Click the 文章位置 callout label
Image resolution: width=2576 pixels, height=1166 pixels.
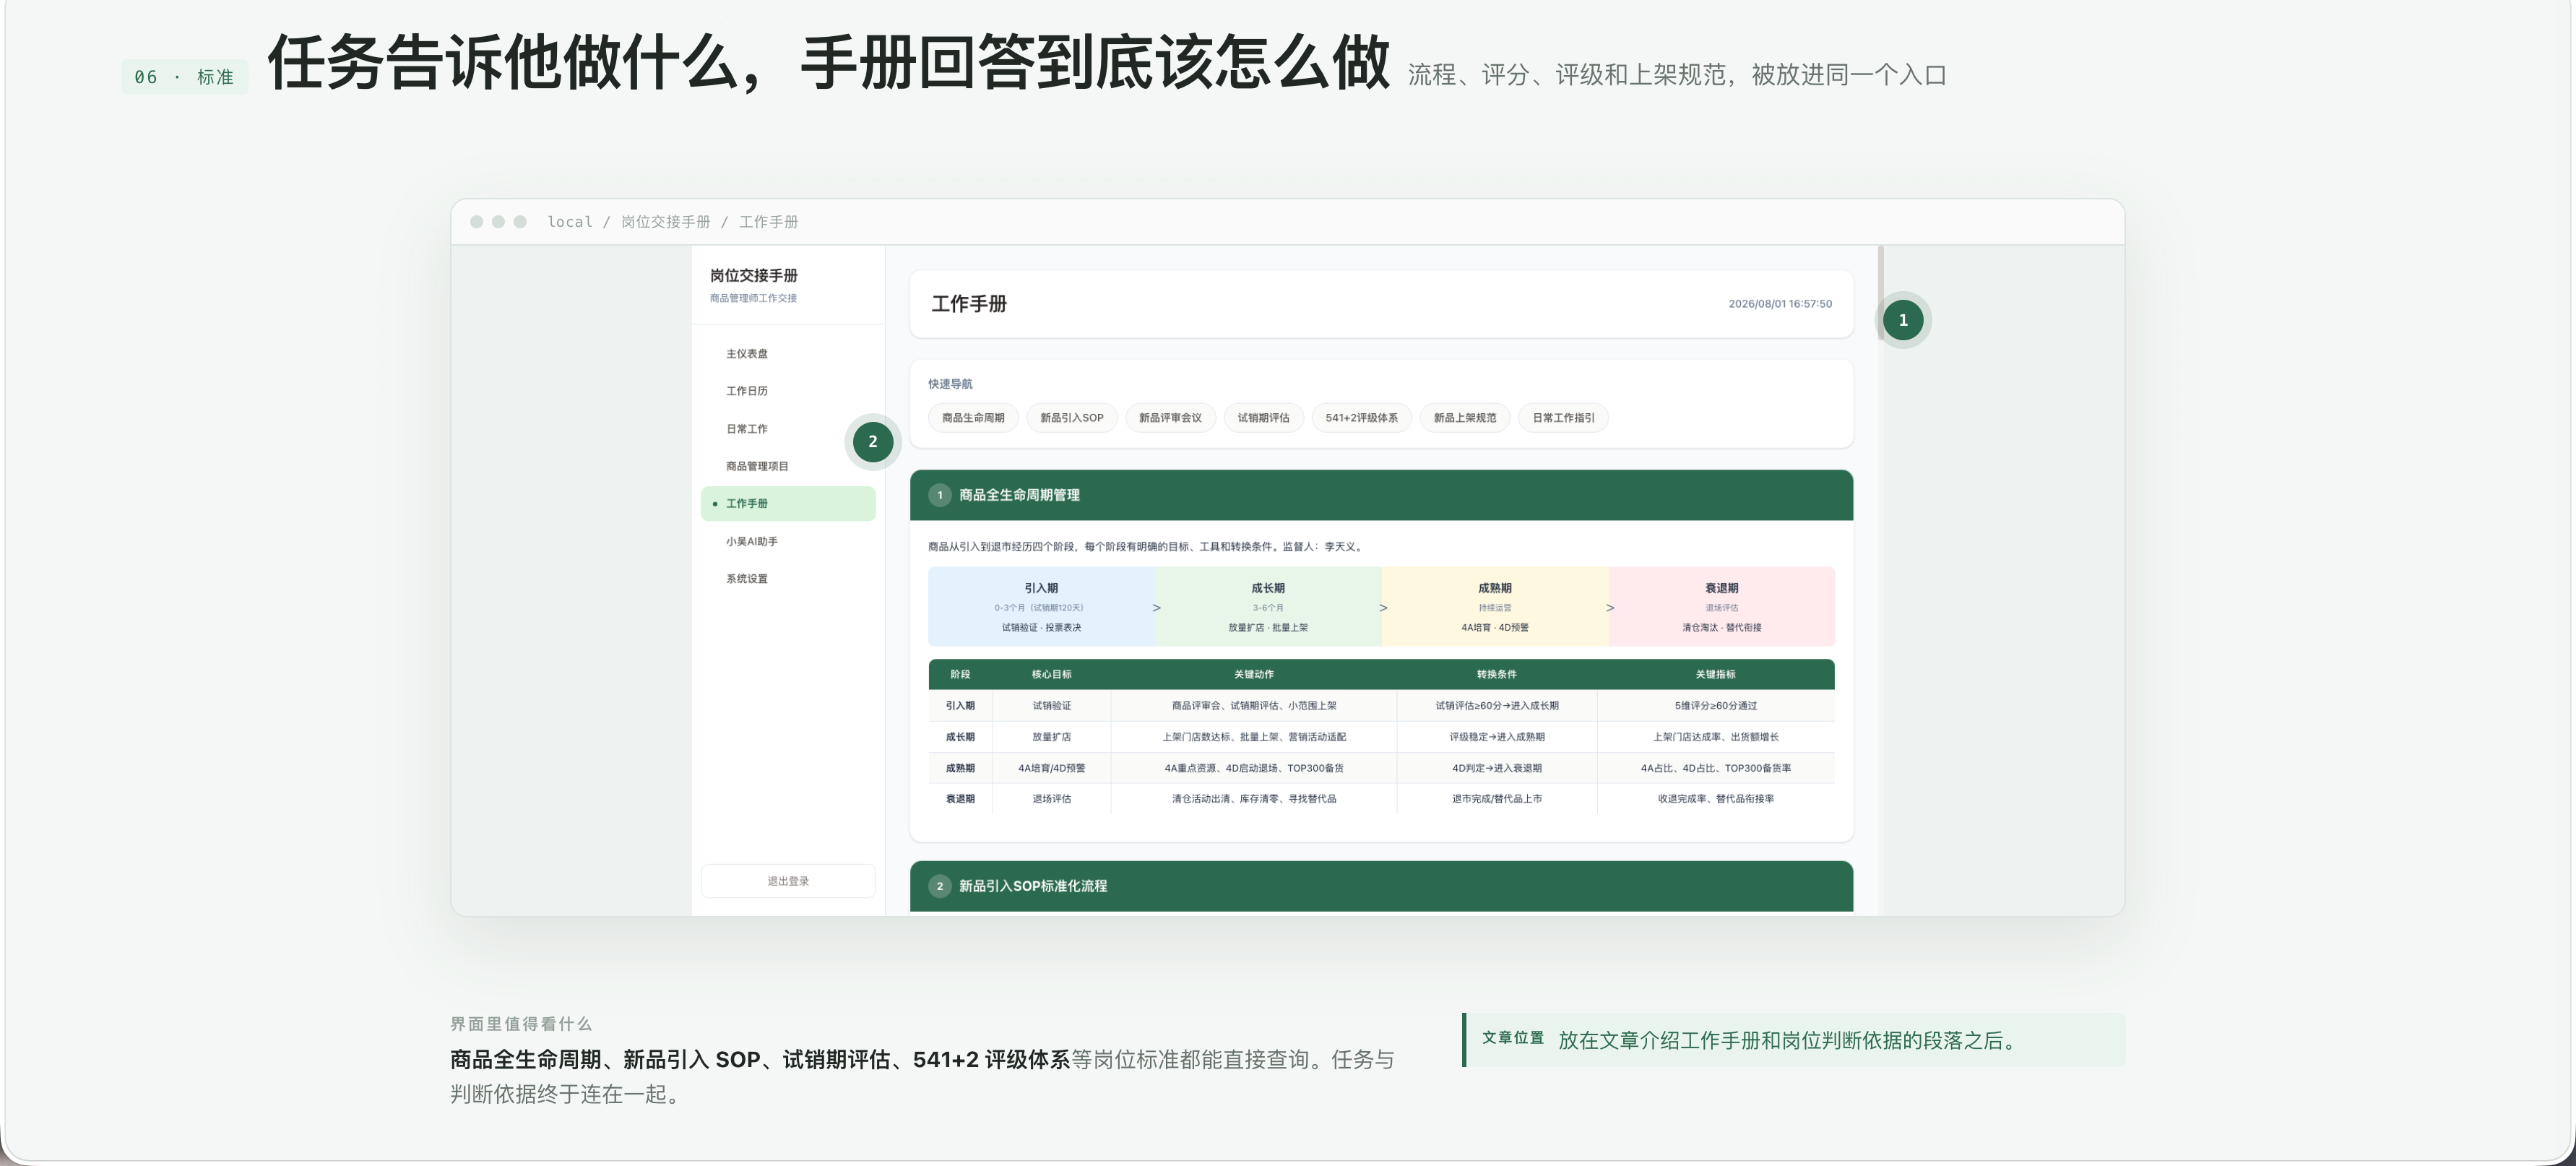[x=1513, y=1038]
